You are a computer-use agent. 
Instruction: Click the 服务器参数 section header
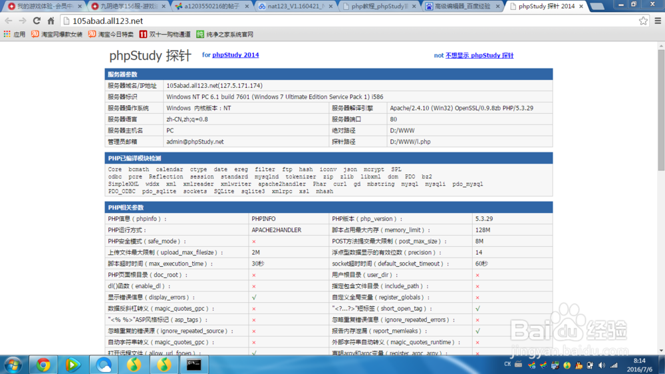329,75
